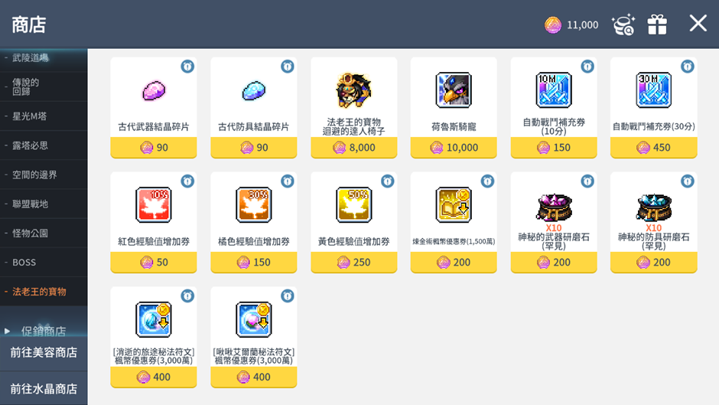This screenshot has width=719, height=405.
Task: Close the shop window
Action: (698, 23)
